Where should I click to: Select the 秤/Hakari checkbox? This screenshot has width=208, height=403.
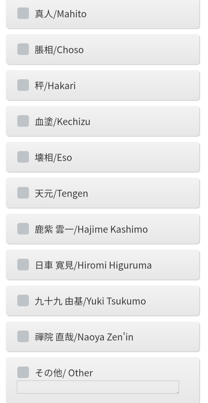click(23, 85)
